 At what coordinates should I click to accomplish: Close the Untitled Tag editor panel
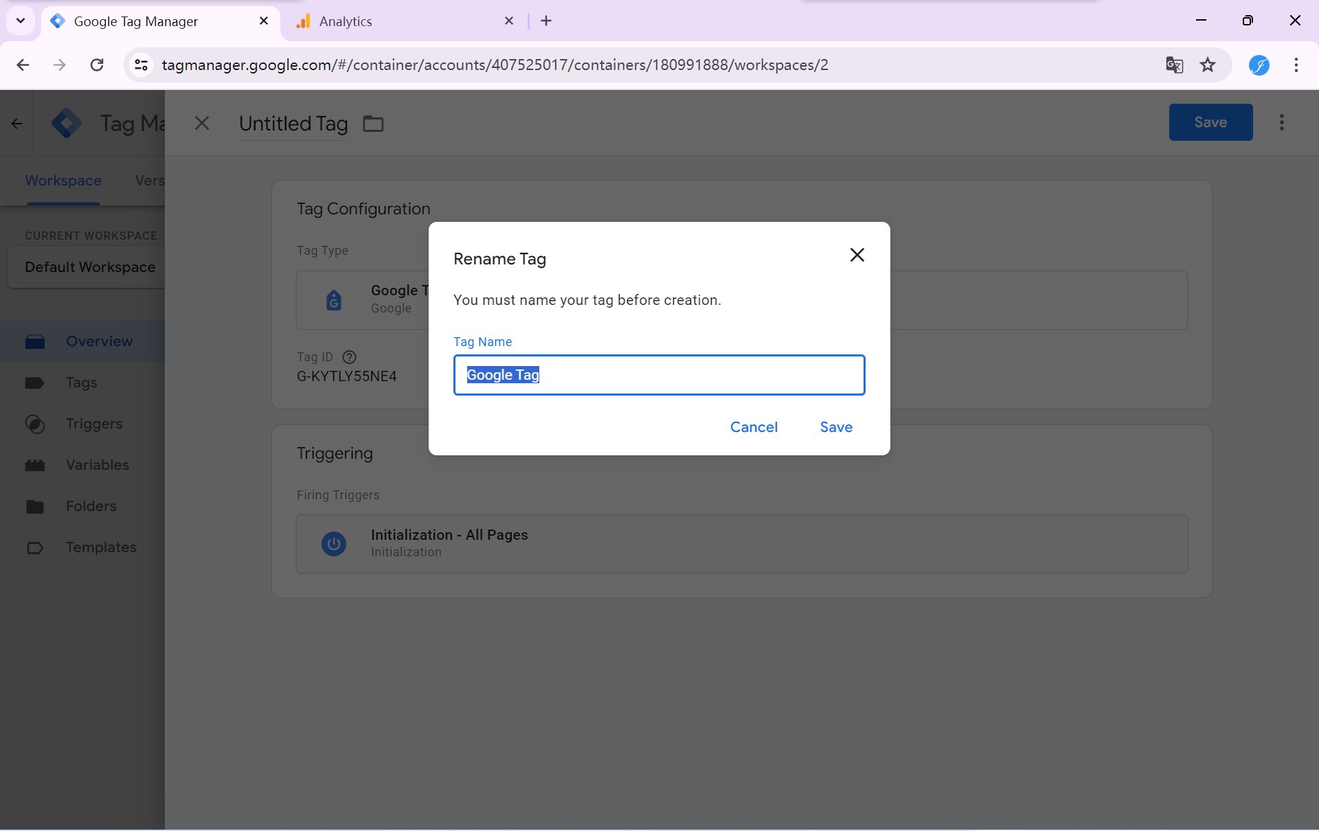pos(201,123)
